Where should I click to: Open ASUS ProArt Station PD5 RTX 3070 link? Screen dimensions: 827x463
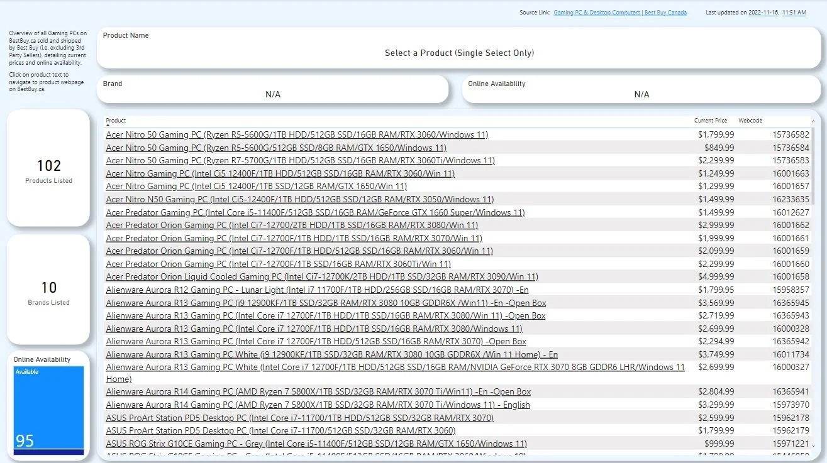[299, 418]
